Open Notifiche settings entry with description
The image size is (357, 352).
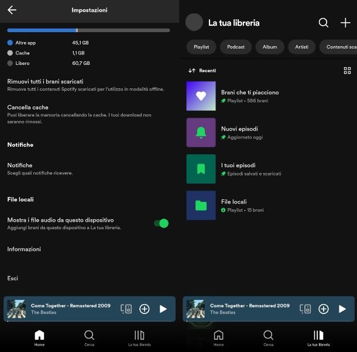point(40,169)
